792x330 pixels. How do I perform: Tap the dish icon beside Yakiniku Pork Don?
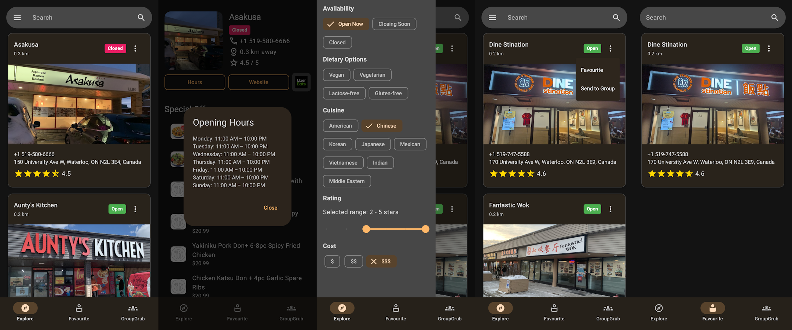(179, 254)
